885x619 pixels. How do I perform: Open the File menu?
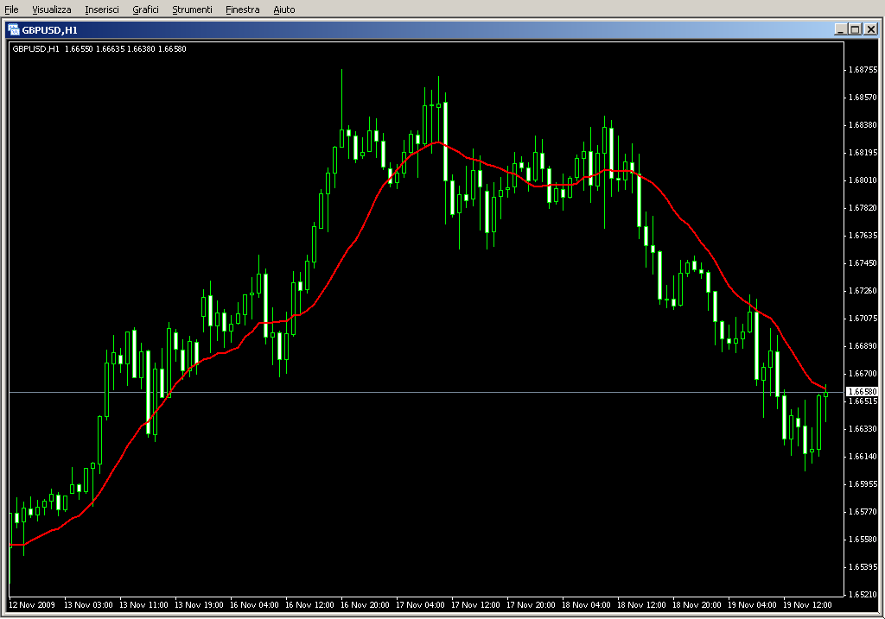[x=11, y=9]
